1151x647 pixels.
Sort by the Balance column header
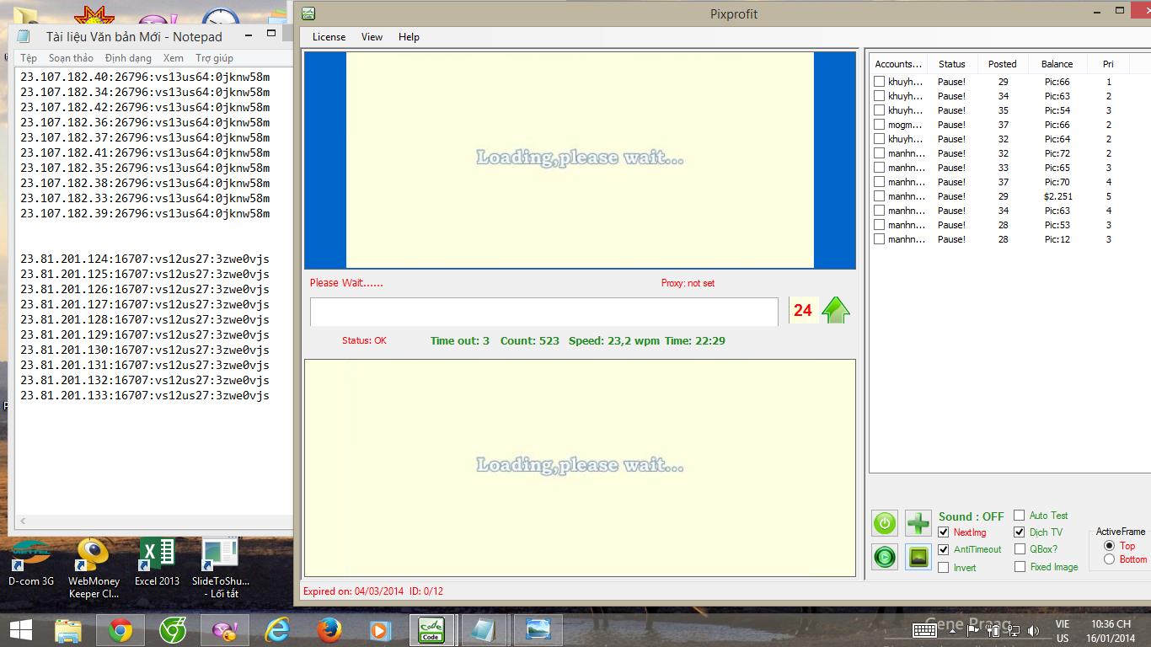tap(1057, 64)
